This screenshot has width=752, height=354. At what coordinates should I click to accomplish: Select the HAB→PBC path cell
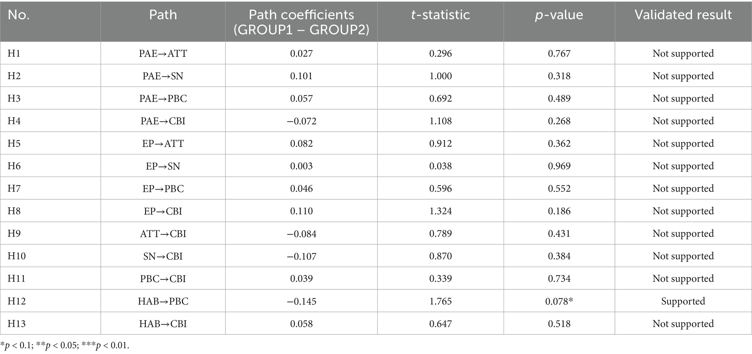(163, 301)
